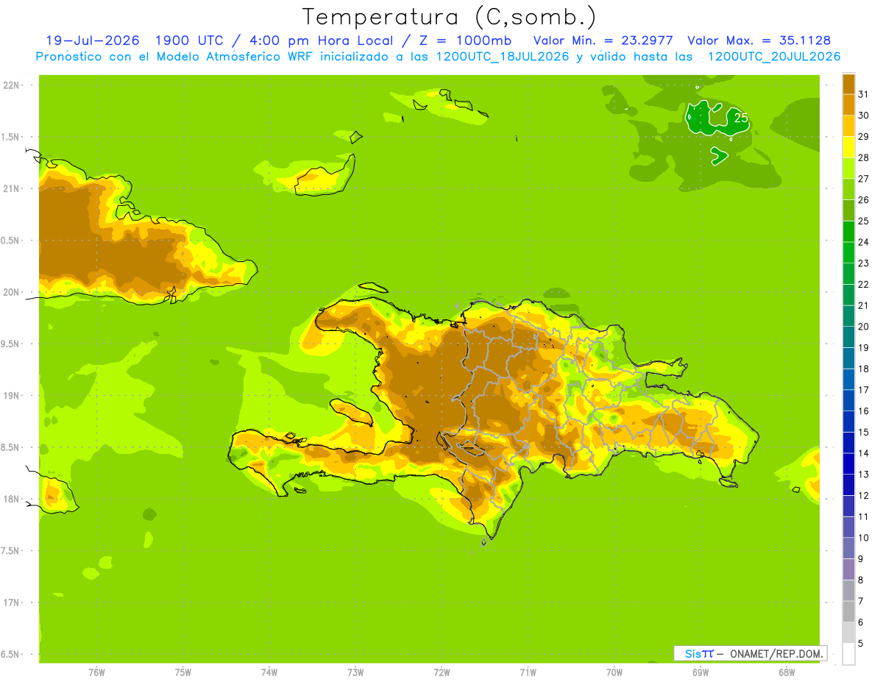Click legend value "28"
This screenshot has height=682, width=883.
pyautogui.click(x=864, y=157)
